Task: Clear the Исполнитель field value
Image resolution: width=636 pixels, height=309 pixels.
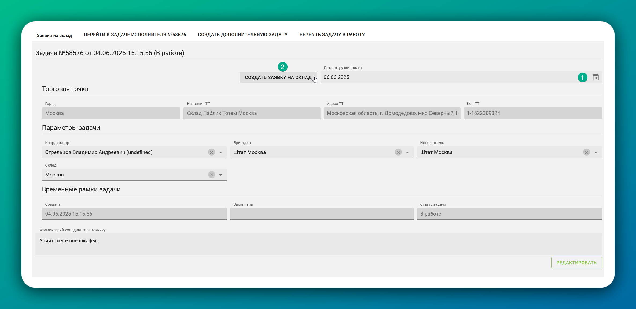Action: [587, 152]
